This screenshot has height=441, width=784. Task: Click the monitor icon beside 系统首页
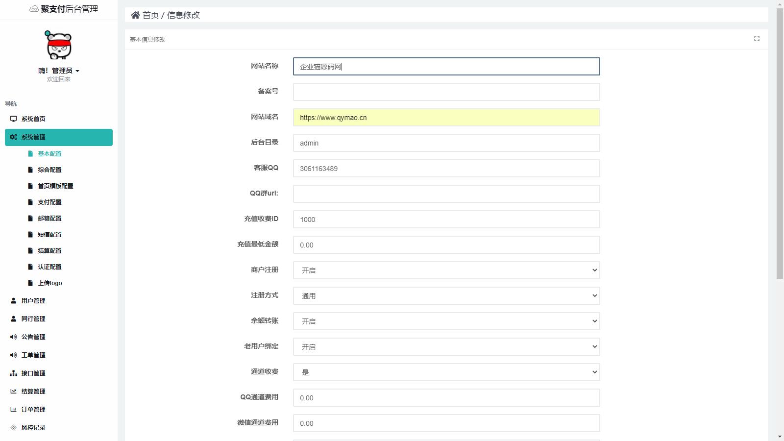pyautogui.click(x=13, y=119)
